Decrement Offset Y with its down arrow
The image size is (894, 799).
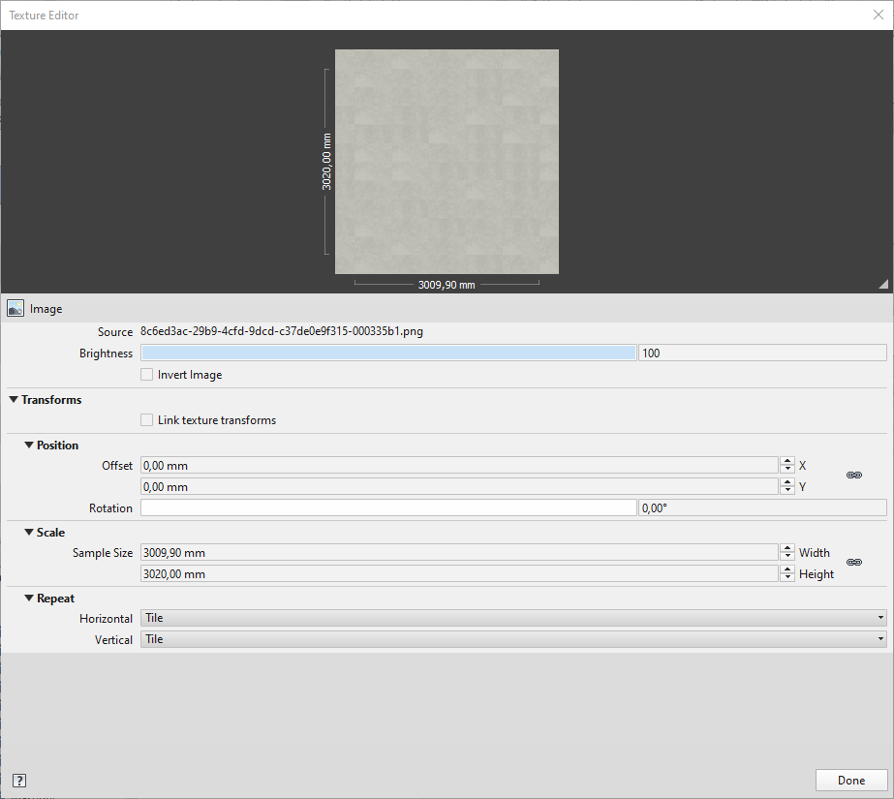point(786,491)
